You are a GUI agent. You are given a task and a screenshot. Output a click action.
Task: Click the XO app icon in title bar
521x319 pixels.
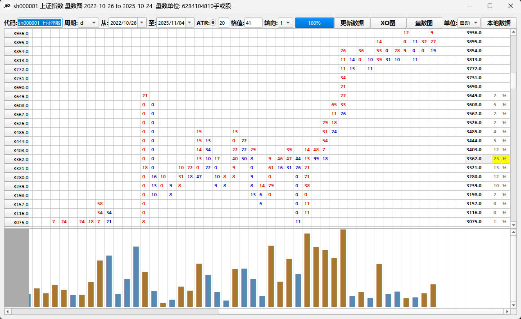pos(7,6)
